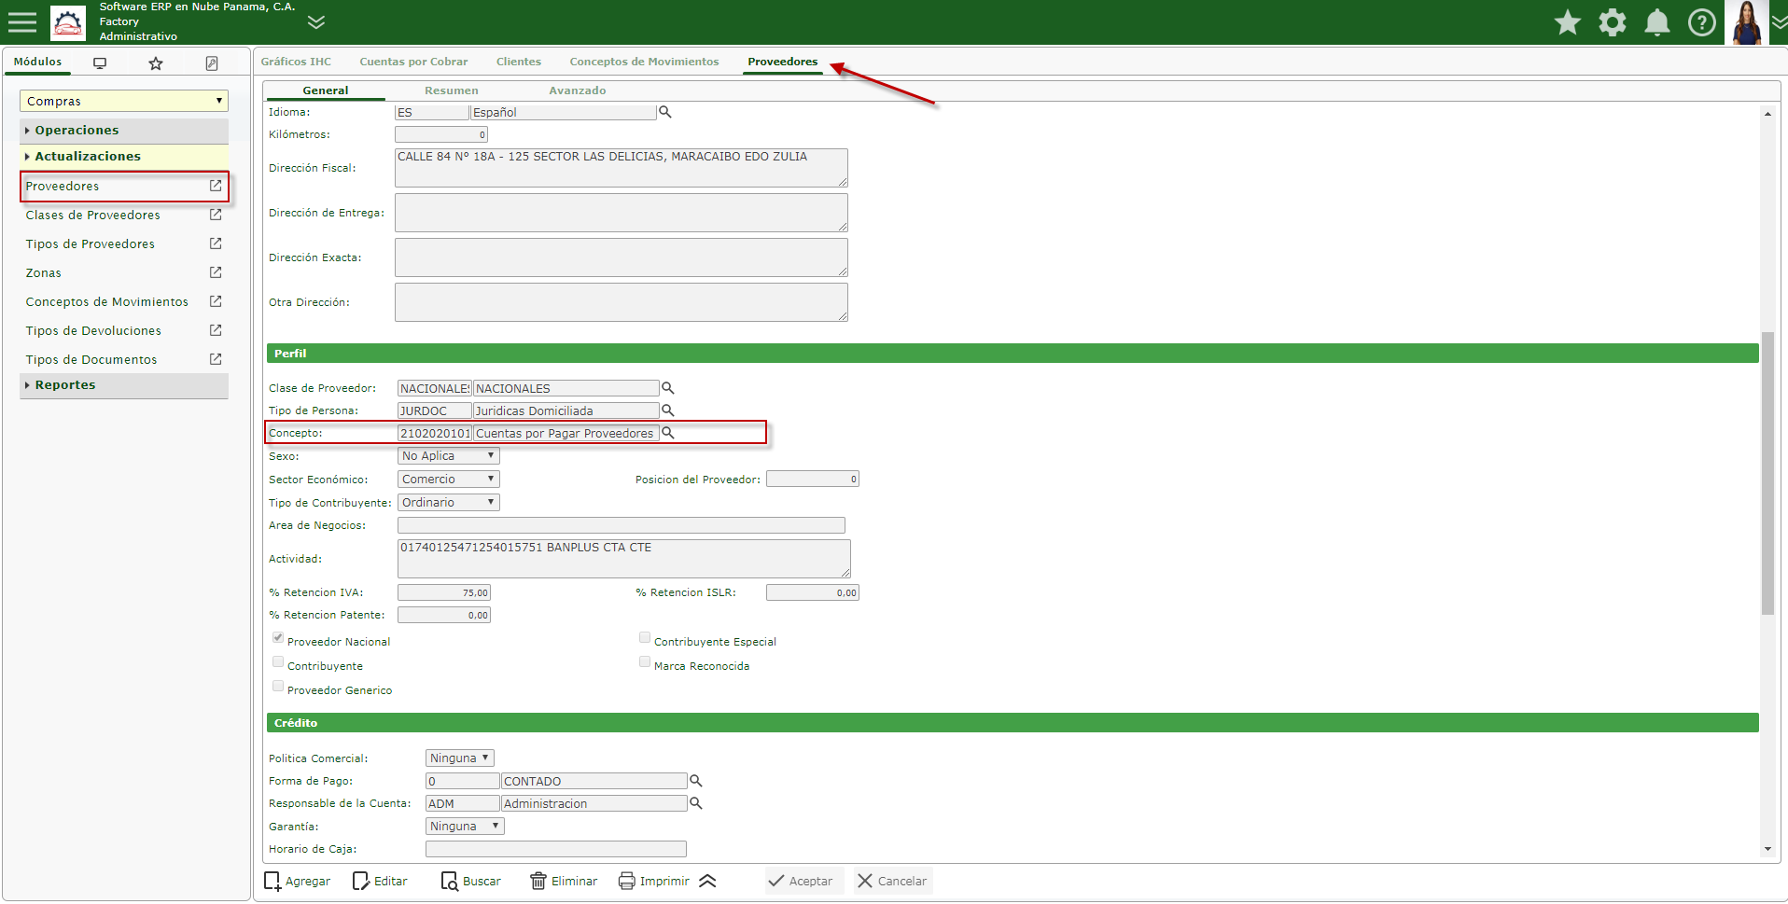
Task: Open the Compras module dropdown
Action: coord(123,101)
